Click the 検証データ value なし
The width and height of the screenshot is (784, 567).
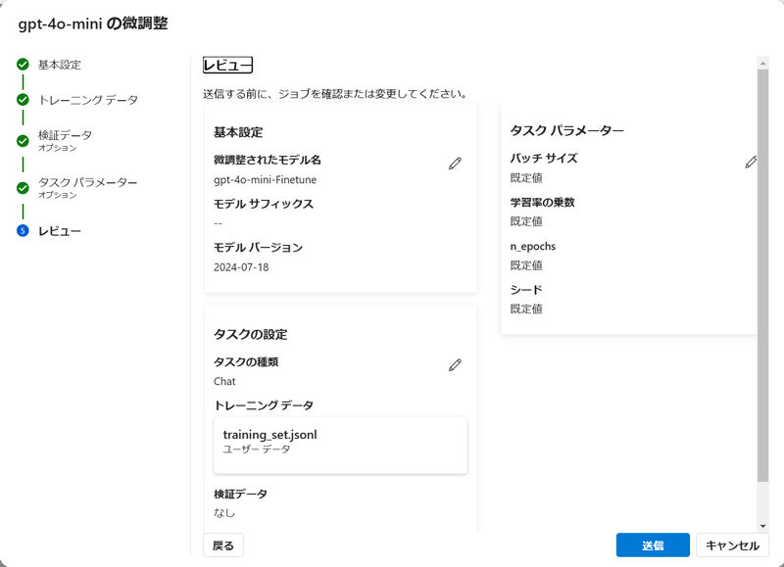224,512
